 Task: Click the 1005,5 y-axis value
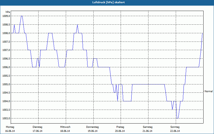[6, 76]
